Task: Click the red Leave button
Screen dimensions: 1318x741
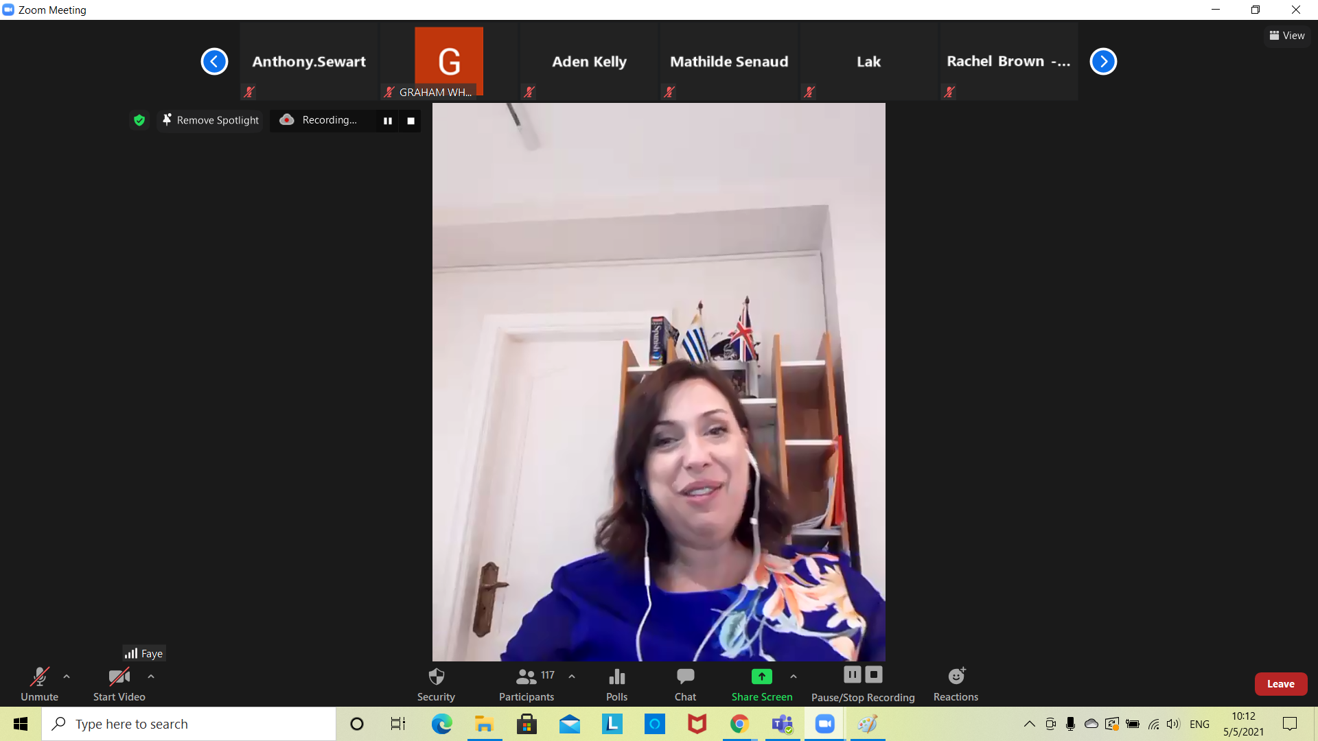Action: [x=1280, y=684]
